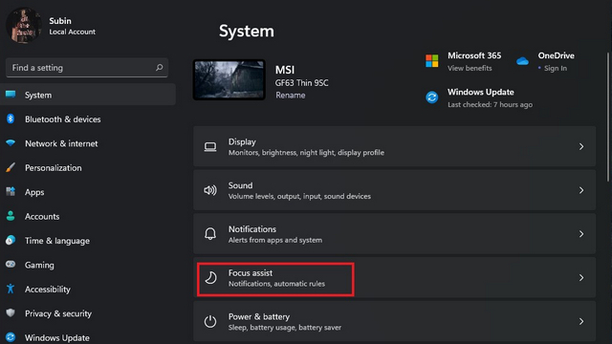Viewport: 612px width, 344px height.
Task: Click the search magnifier icon in Find a setting
Action: pyautogui.click(x=160, y=68)
